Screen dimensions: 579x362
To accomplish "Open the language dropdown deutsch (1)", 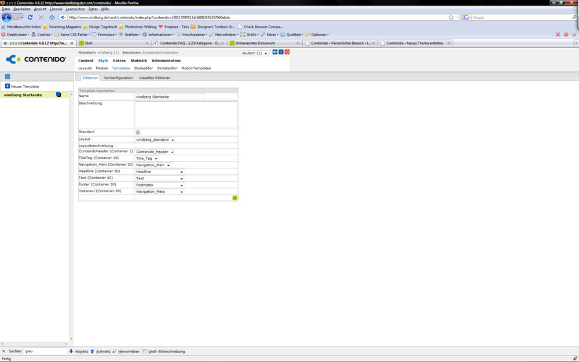I will pyautogui.click(x=254, y=53).
